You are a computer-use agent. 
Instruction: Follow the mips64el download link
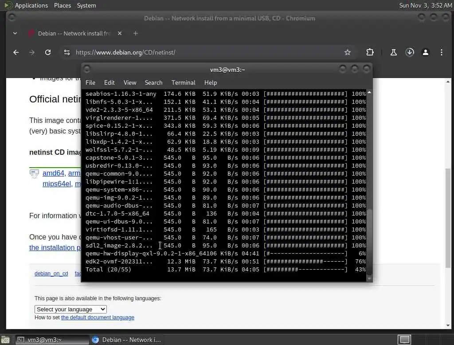pyautogui.click(x=57, y=184)
